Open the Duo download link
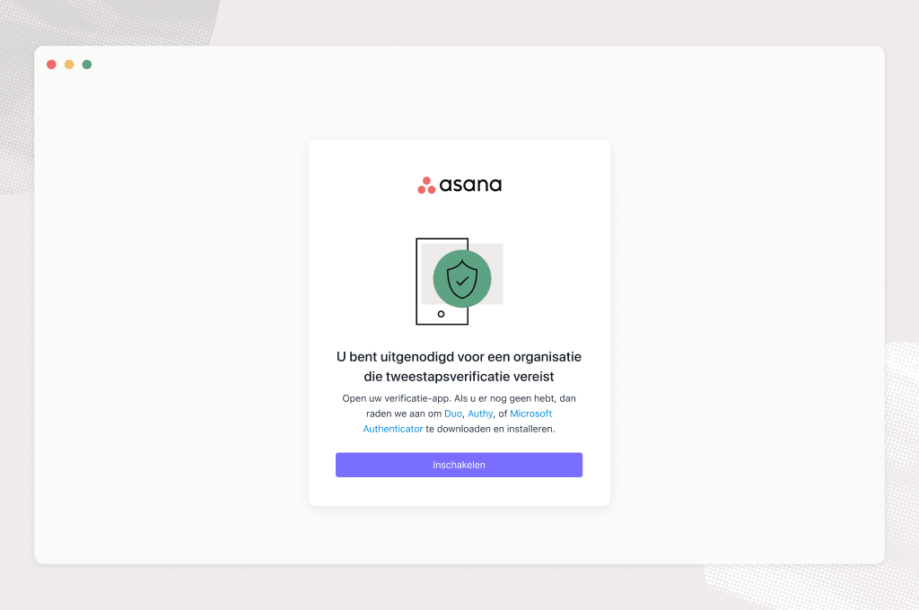The width and height of the screenshot is (919, 610). point(453,414)
